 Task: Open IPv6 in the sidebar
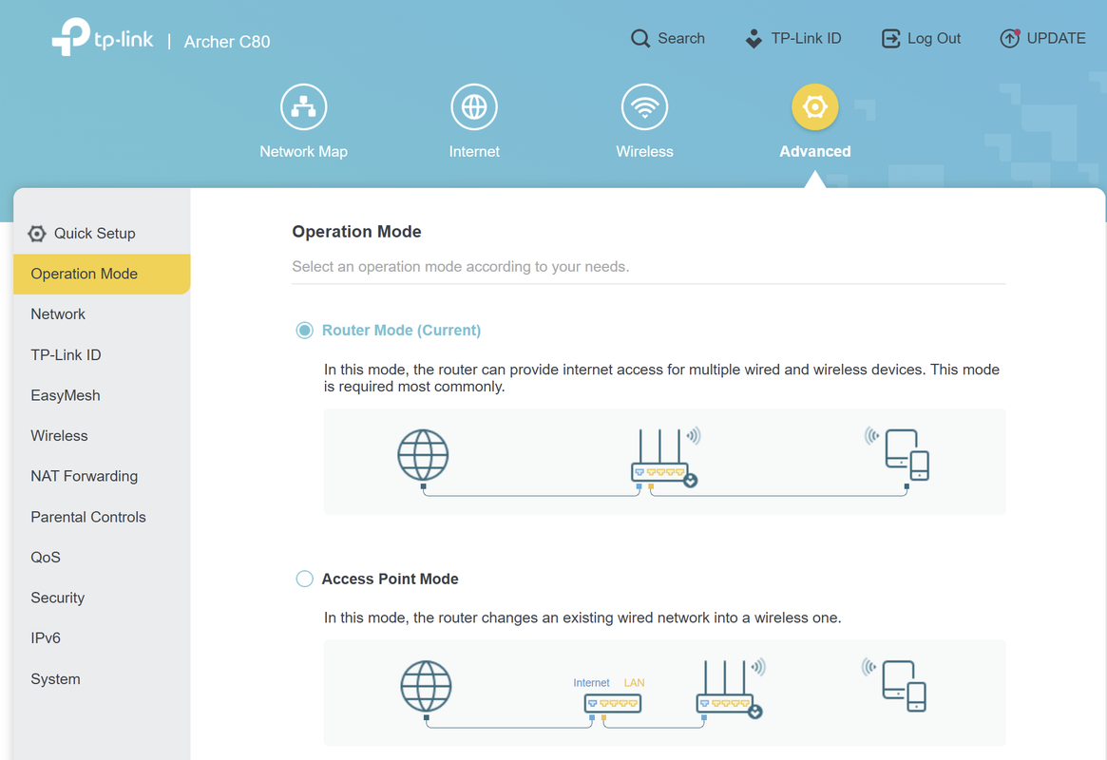click(102, 637)
